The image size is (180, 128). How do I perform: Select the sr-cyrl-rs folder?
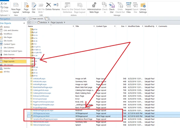click(x=37, y=47)
